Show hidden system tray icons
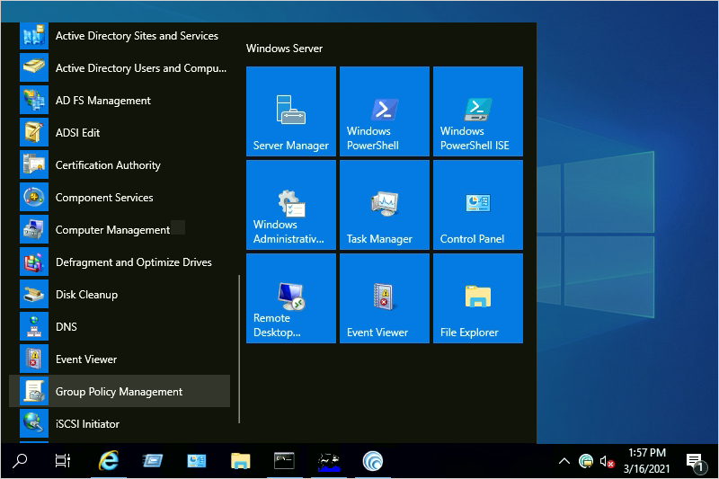 (564, 461)
